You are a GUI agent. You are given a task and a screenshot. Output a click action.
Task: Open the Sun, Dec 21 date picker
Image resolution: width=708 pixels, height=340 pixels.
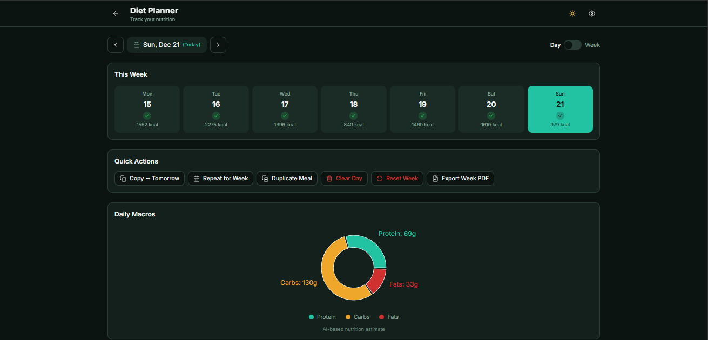[x=166, y=45]
